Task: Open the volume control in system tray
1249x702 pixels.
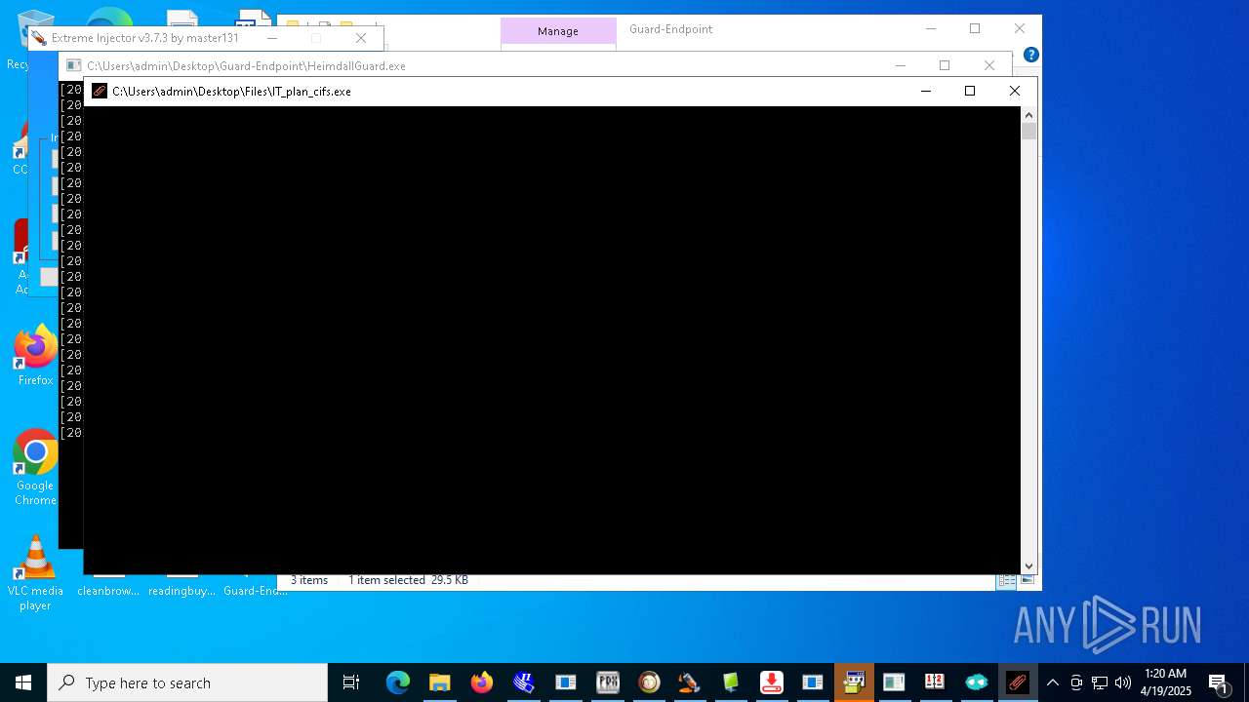Action: click(1123, 682)
